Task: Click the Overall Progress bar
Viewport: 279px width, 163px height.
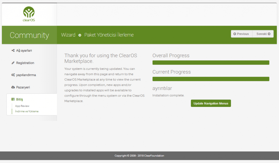Action: pos(211,63)
